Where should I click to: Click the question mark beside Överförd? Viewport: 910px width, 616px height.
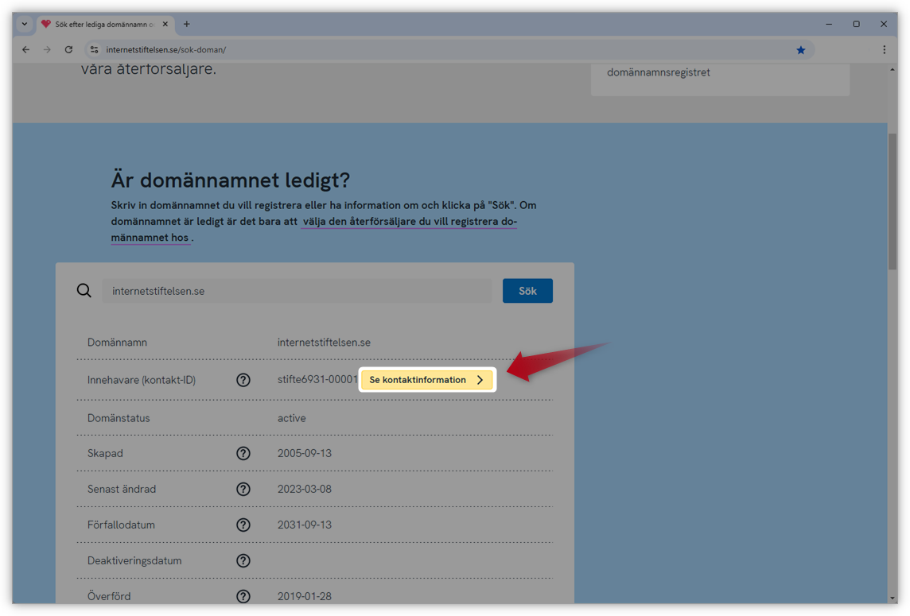243,596
